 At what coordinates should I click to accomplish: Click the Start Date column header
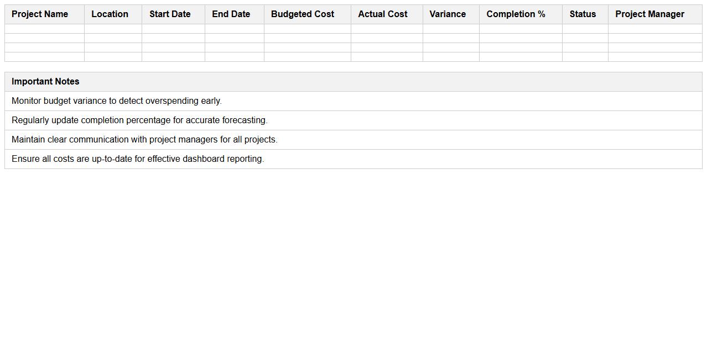(170, 14)
